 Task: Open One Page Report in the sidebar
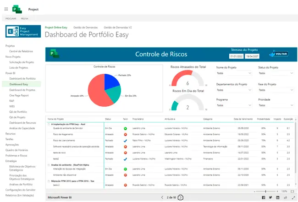[19, 95]
